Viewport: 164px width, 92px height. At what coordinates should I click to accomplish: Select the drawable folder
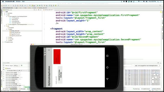click(x=11, y=28)
